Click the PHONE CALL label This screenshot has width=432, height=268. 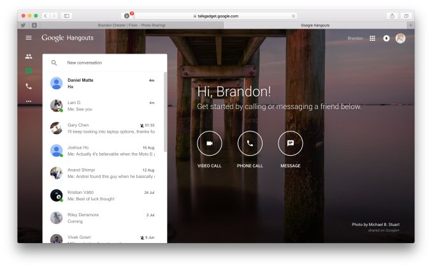point(250,166)
